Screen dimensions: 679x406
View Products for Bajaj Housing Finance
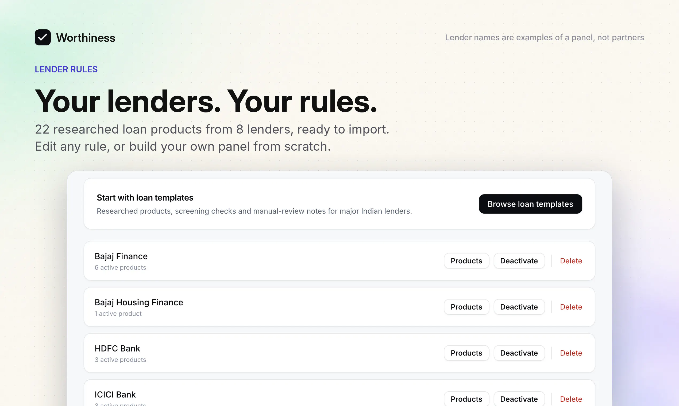click(x=466, y=307)
